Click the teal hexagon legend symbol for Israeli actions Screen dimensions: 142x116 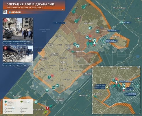click(x=6, y=101)
